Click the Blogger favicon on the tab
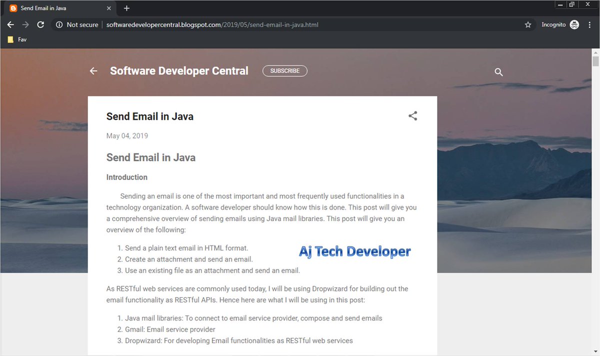This screenshot has height=356, width=600. (x=13, y=8)
